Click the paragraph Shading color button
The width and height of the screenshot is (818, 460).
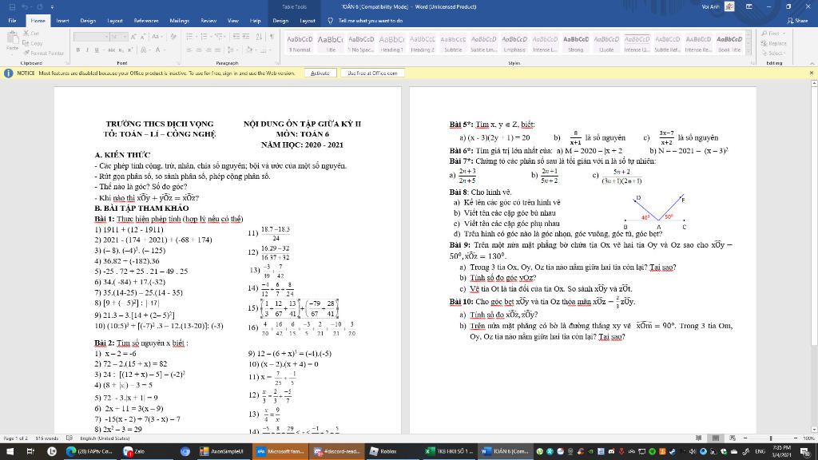tap(250, 50)
